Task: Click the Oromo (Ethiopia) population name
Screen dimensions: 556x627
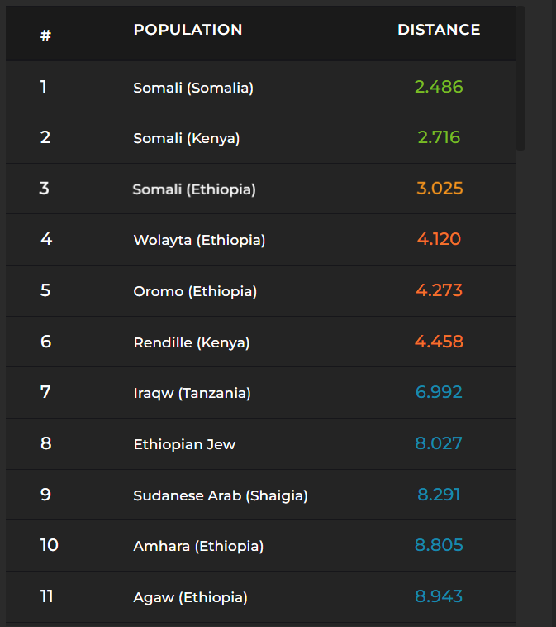Action: (195, 291)
